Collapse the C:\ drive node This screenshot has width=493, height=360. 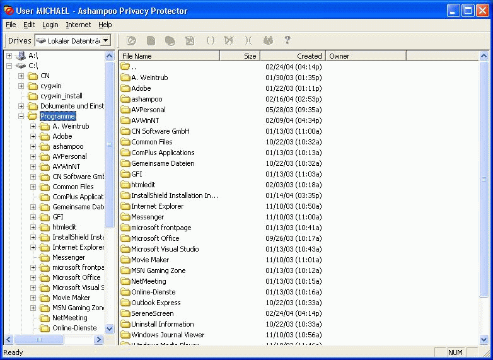[9, 66]
